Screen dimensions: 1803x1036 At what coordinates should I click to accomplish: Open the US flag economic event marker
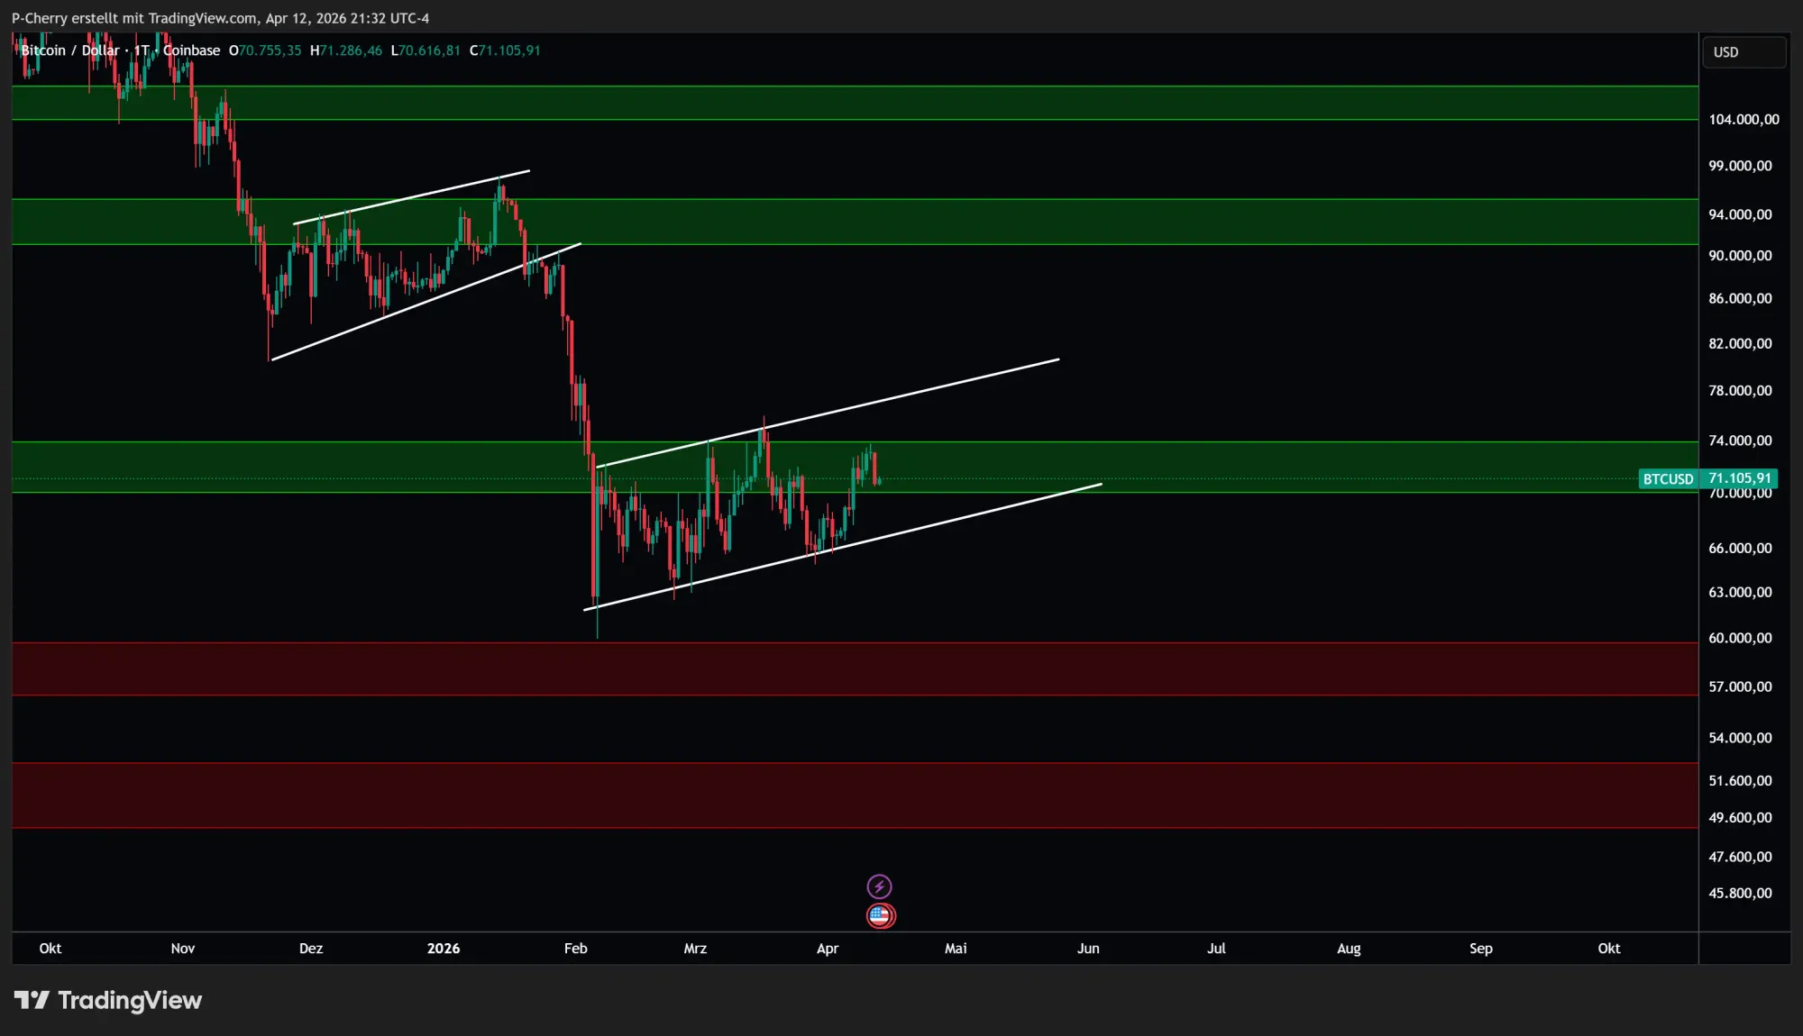pyautogui.click(x=880, y=916)
